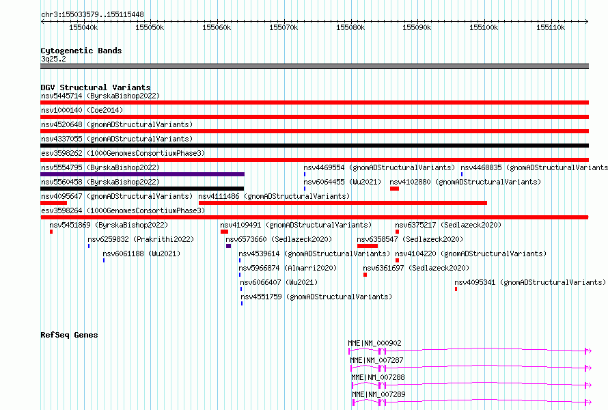Image resolution: width=608 pixels, height=410 pixels.
Task: Open nsv6061188 (Wu2021) label
Action: click(x=141, y=254)
